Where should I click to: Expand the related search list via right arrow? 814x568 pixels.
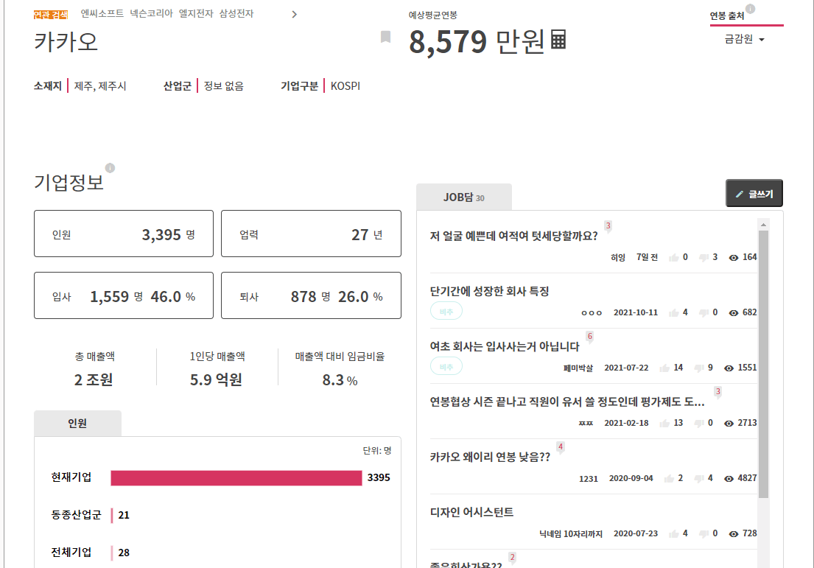tap(294, 13)
